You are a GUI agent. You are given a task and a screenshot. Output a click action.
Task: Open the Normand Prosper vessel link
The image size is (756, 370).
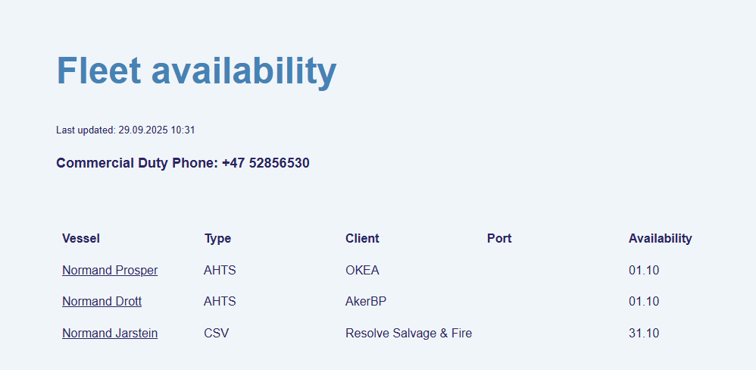click(x=110, y=270)
